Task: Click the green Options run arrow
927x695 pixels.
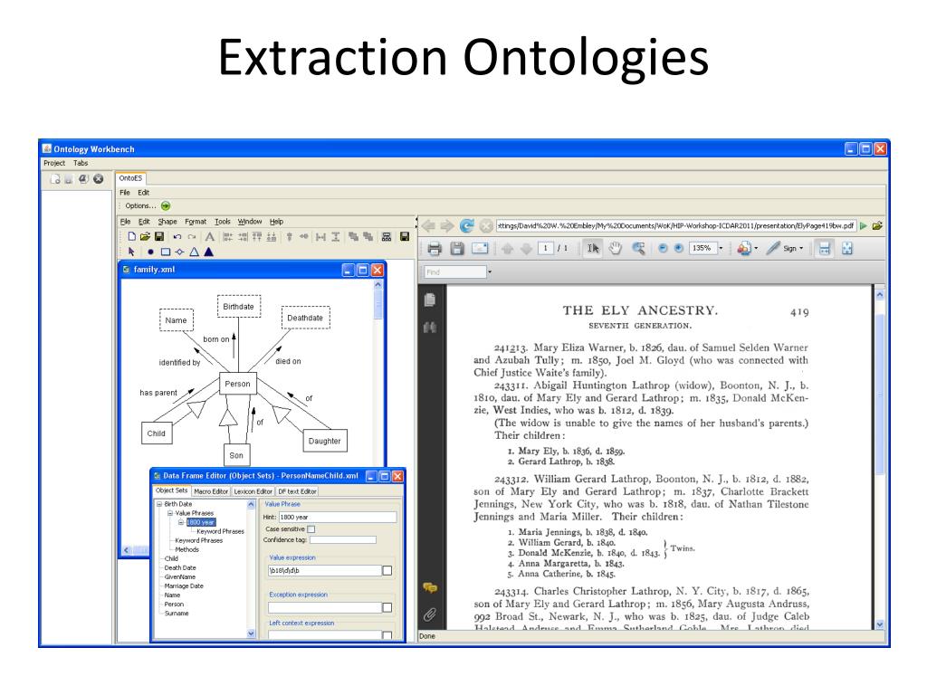Action: tap(166, 205)
